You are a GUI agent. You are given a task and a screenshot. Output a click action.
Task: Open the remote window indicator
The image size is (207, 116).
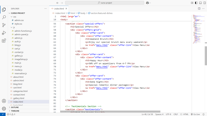[x=3, y=114]
